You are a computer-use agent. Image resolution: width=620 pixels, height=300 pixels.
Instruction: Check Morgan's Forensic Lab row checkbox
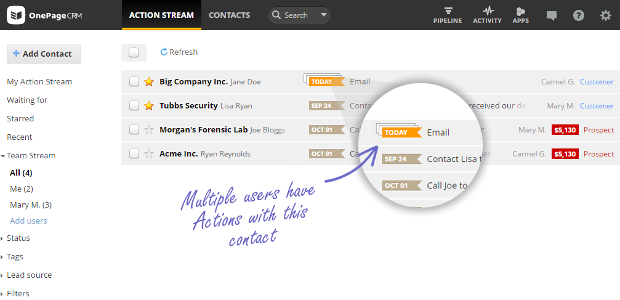point(134,130)
